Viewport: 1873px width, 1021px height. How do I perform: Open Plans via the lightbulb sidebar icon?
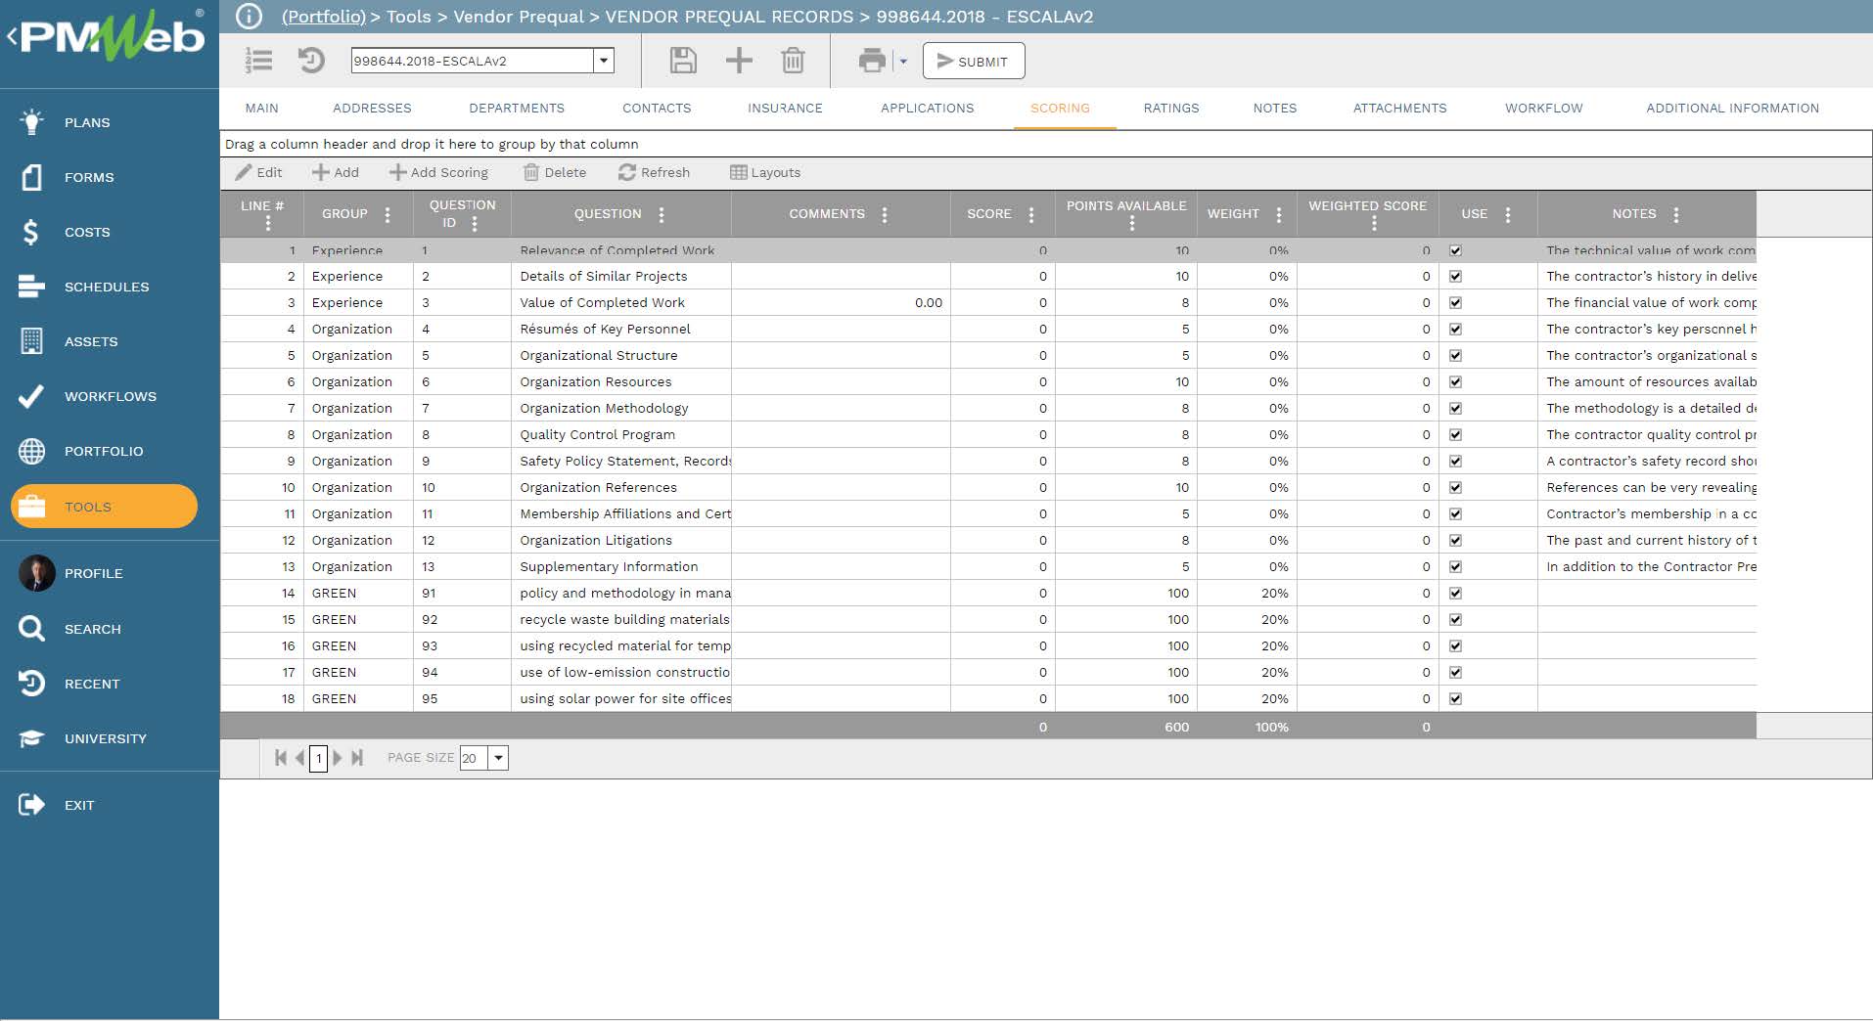(31, 122)
